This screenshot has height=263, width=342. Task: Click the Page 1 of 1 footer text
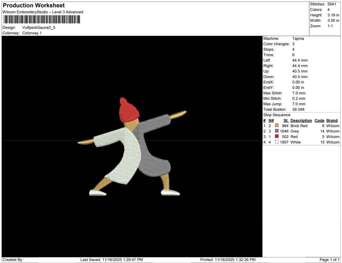(x=329, y=260)
